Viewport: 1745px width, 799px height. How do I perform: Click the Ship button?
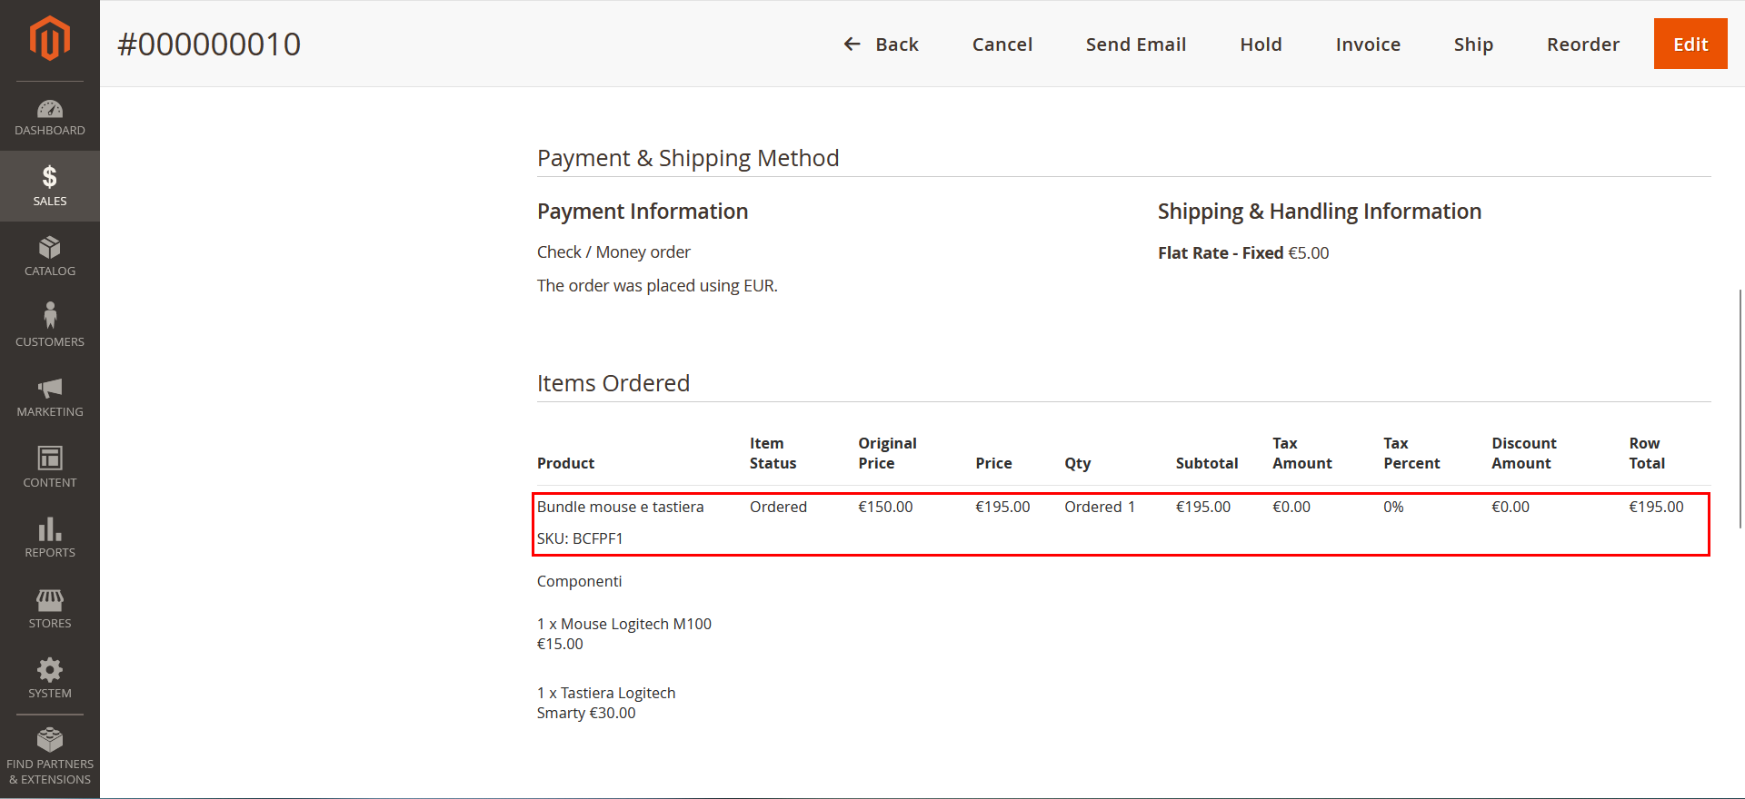pyautogui.click(x=1473, y=44)
